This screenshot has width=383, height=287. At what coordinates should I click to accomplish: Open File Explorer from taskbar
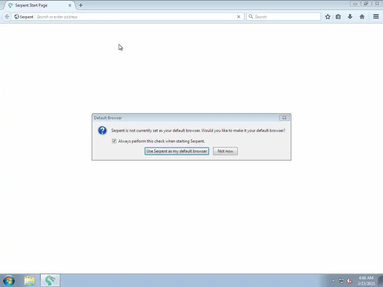tap(30, 280)
